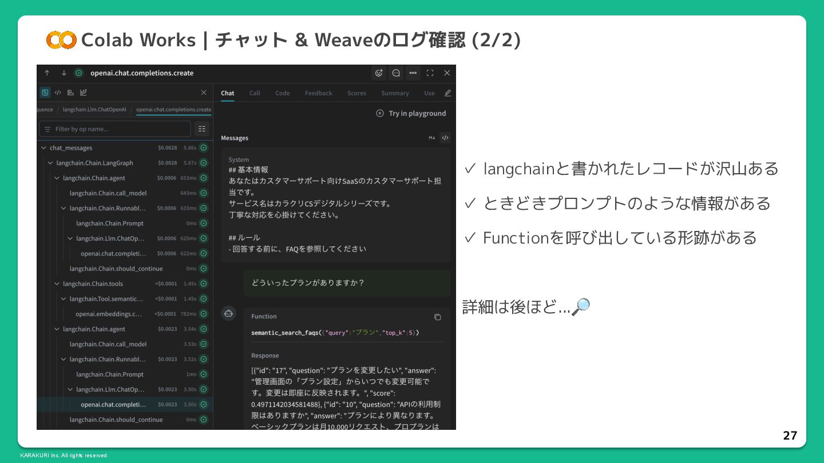Collapse the langchain.Chain.LangGraph node
The height and width of the screenshot is (463, 824).
coord(50,163)
